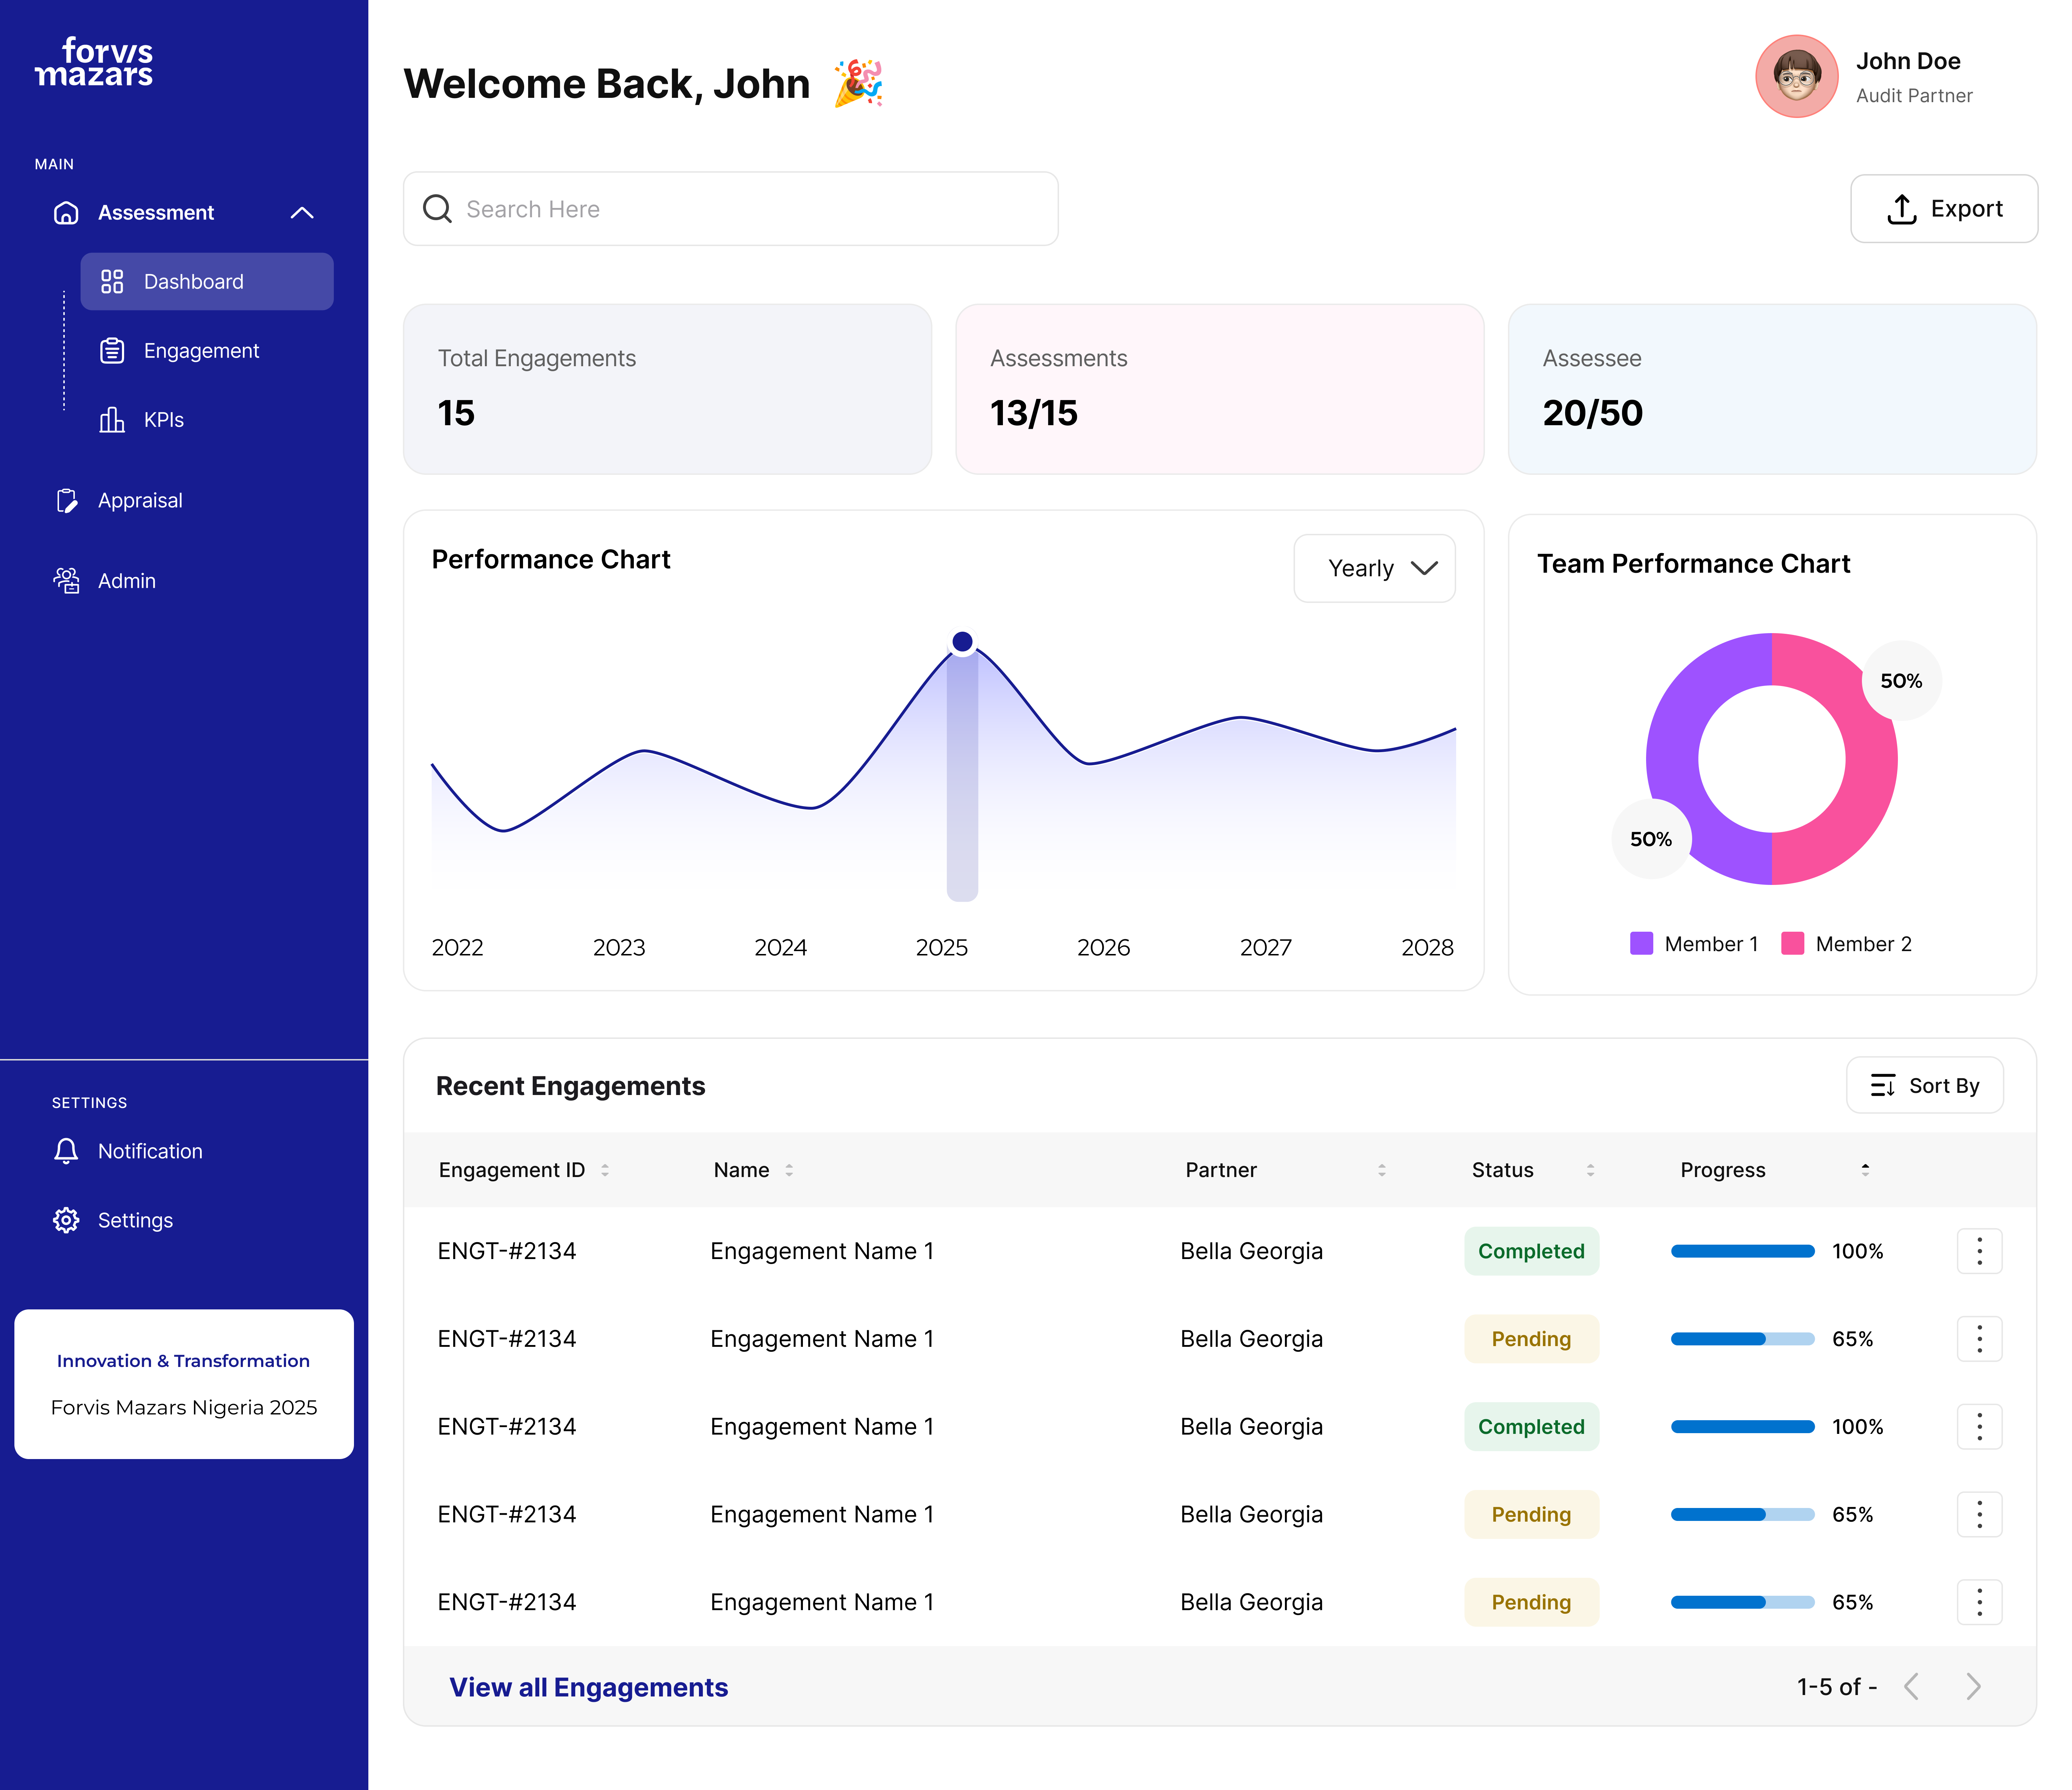Go to previous page arrow

tap(1911, 1687)
